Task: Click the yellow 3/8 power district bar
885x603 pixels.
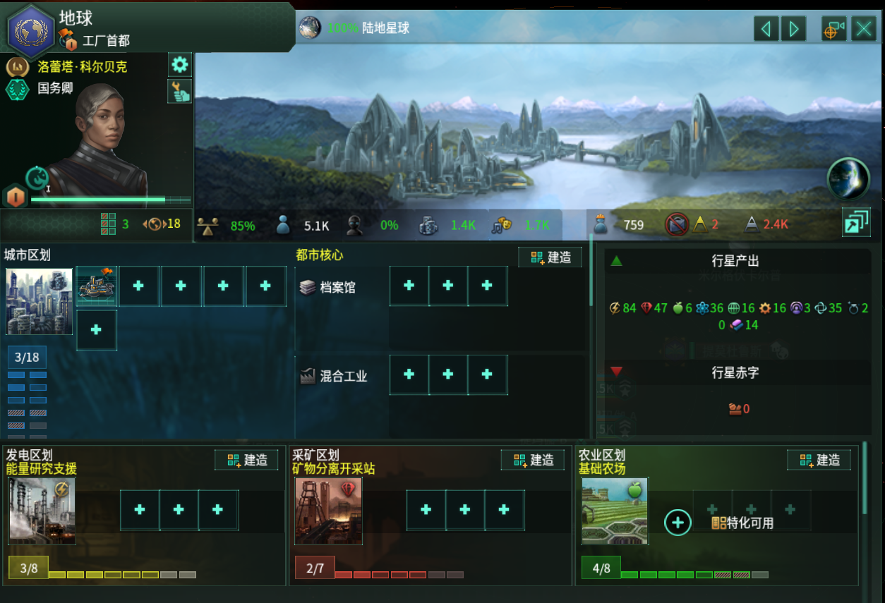Action: 102,568
